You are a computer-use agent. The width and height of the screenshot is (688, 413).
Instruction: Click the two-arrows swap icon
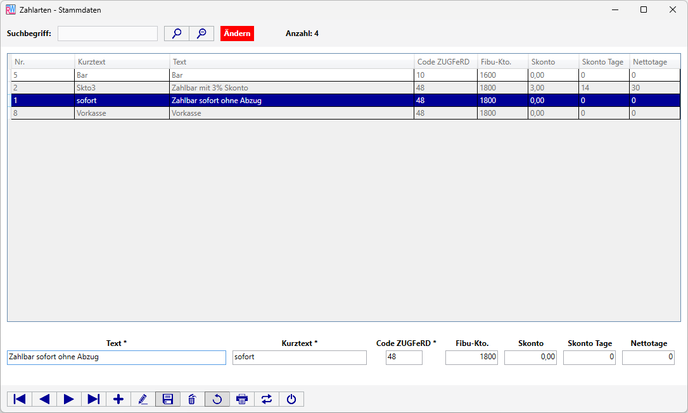(x=266, y=399)
